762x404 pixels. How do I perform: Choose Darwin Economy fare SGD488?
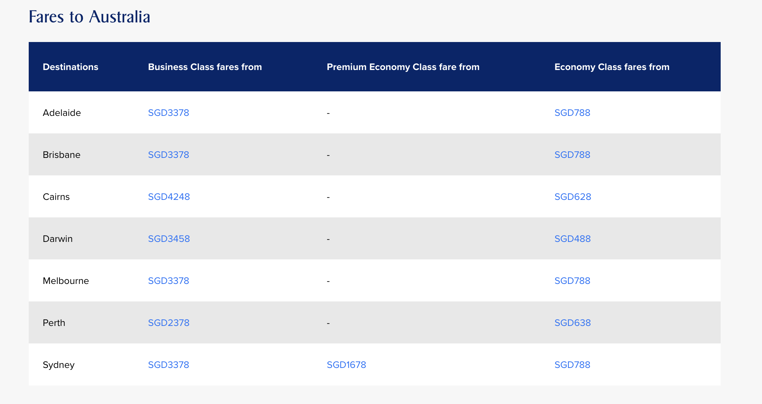tap(573, 239)
